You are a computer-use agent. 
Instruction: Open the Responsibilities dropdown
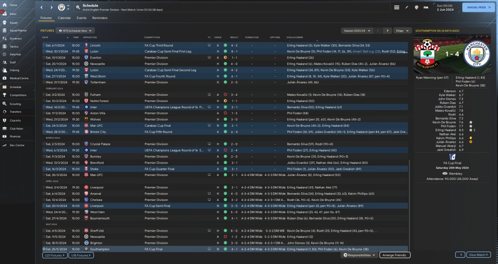click(359, 255)
